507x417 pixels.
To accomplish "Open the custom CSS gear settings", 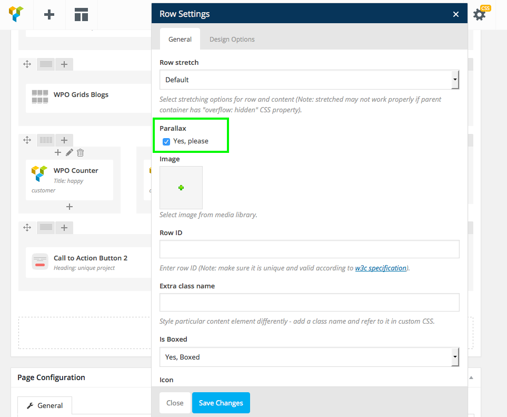I will (x=480, y=14).
